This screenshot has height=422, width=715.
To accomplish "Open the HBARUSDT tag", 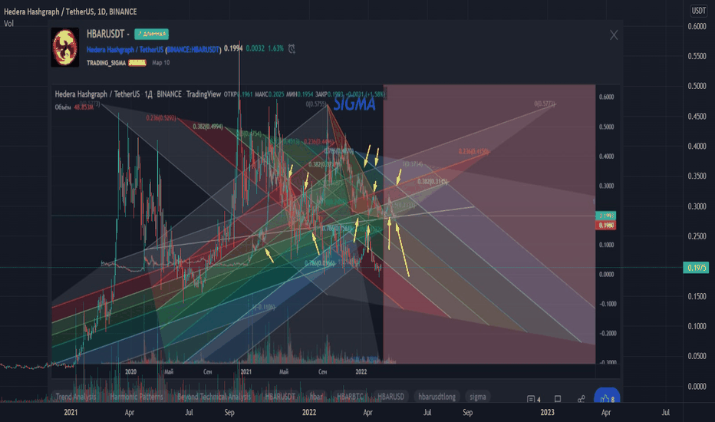I will coord(280,397).
